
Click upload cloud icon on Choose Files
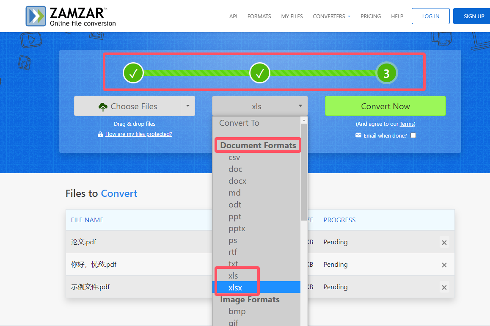(103, 107)
